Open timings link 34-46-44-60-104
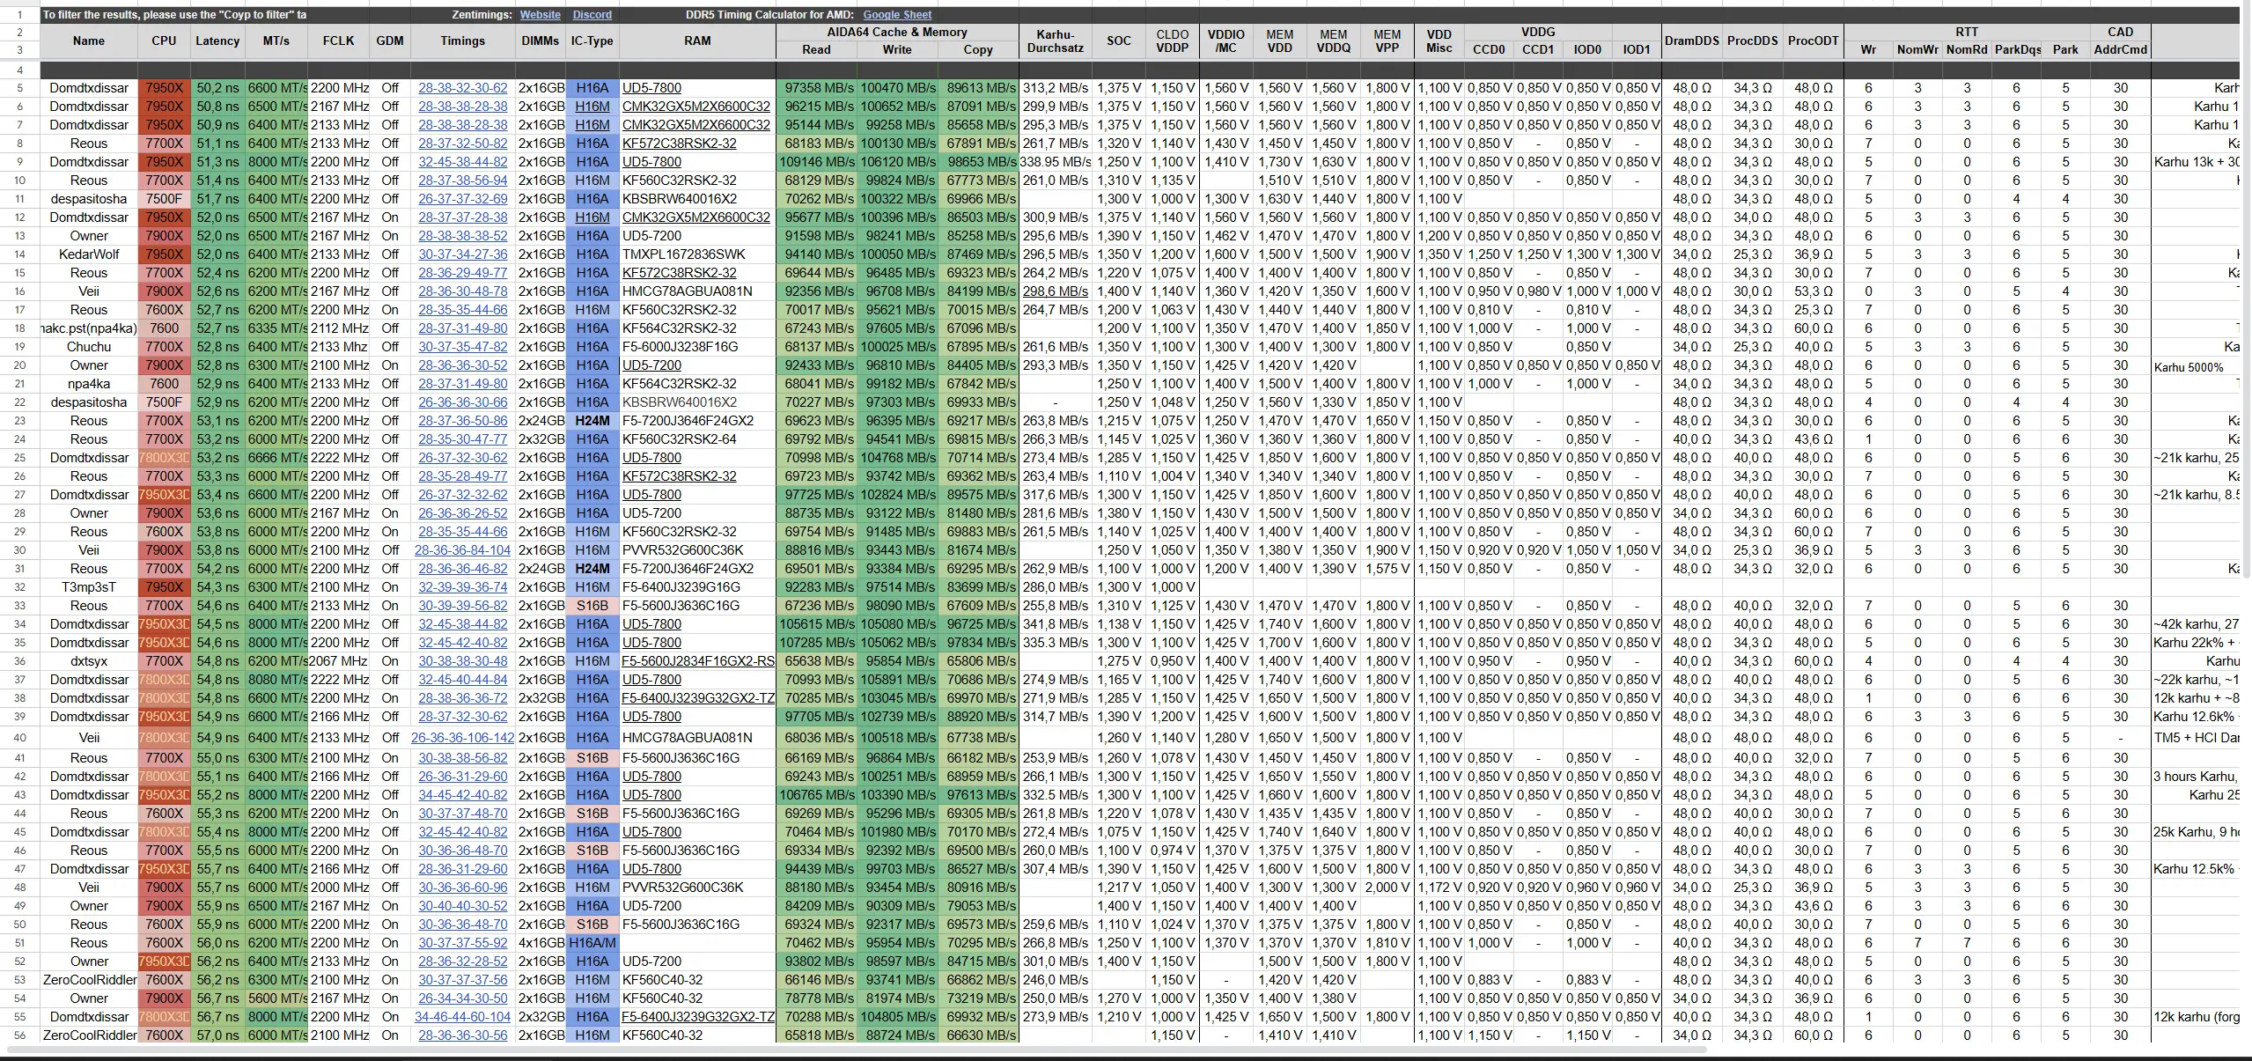The width and height of the screenshot is (2252, 1061). coord(462,1017)
